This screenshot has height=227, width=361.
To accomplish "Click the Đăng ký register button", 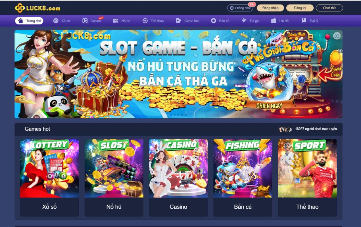I will pyautogui.click(x=300, y=8).
